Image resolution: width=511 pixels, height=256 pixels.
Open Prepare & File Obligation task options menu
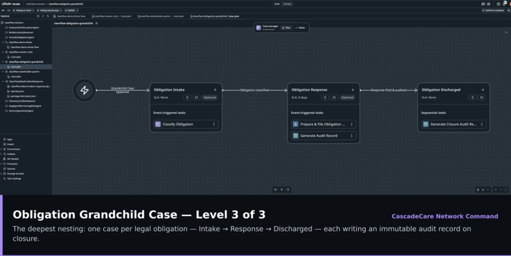[352, 124]
